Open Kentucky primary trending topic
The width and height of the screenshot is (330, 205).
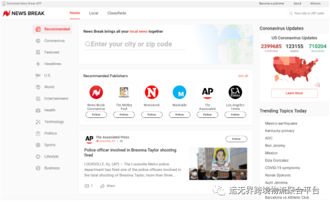(x=280, y=131)
